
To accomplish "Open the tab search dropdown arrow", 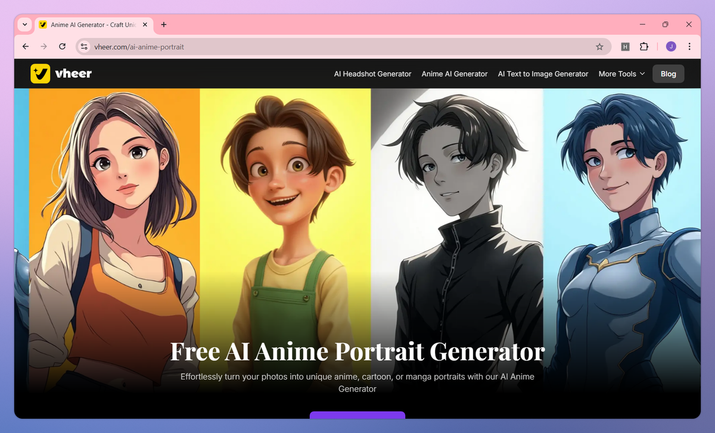I will [x=24, y=24].
